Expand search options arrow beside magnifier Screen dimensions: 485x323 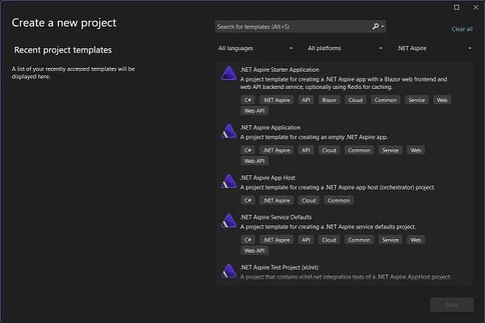point(382,27)
